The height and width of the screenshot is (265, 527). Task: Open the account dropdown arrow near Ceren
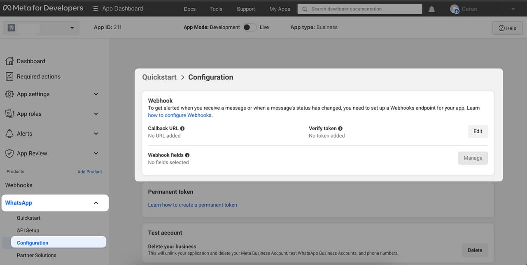click(x=513, y=9)
